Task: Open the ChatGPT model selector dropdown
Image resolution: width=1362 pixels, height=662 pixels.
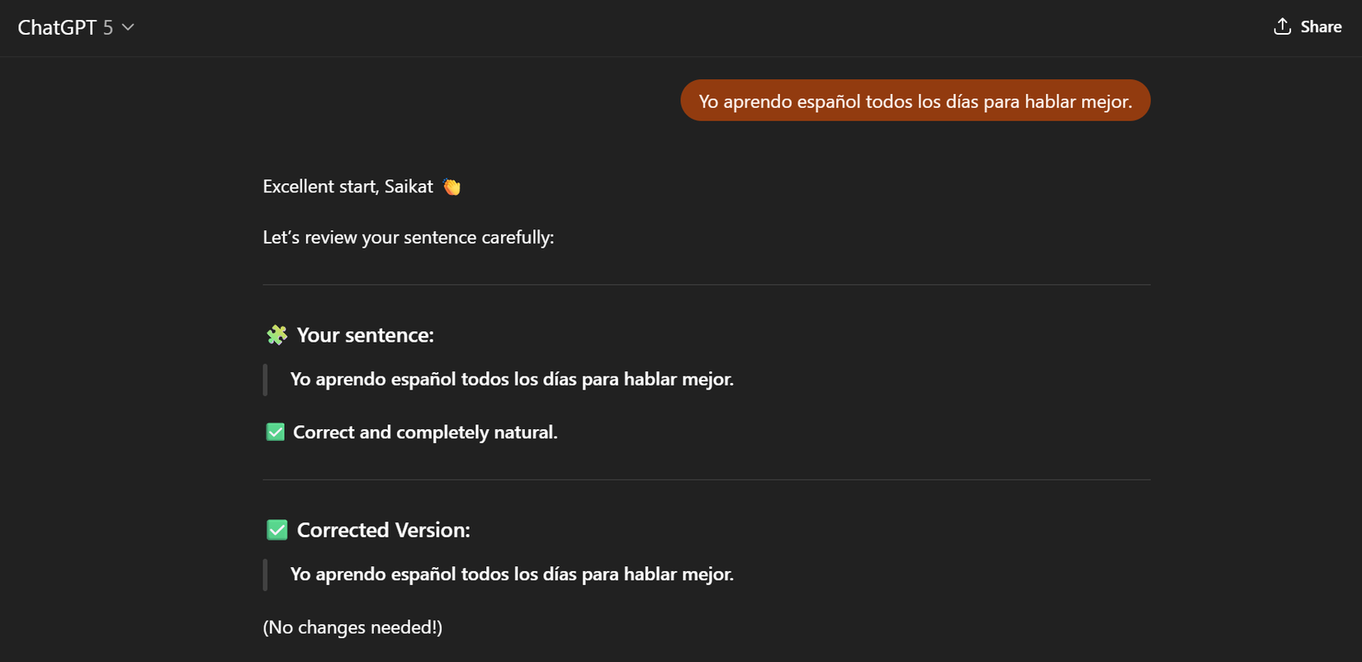Action: pos(128,26)
